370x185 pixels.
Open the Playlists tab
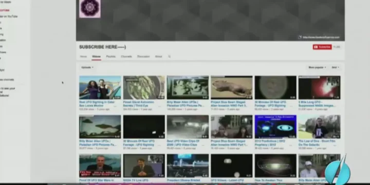click(110, 57)
